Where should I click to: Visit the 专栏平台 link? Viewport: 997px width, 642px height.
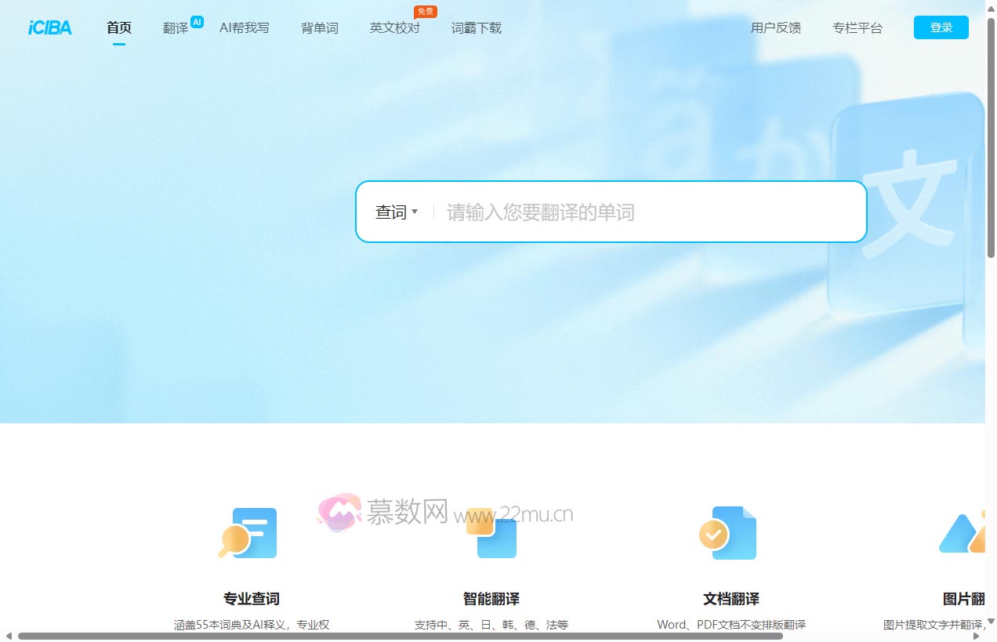(x=857, y=28)
